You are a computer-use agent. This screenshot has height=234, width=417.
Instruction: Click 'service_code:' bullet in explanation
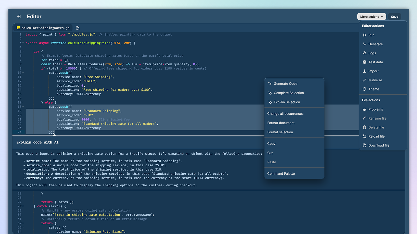[39, 165]
